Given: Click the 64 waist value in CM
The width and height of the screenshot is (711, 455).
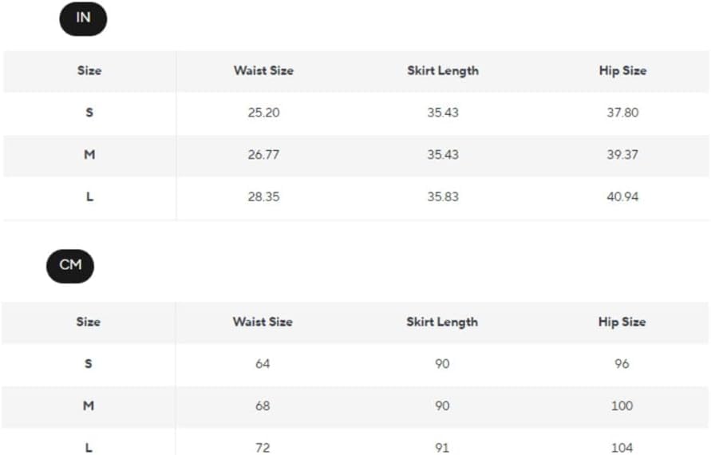Looking at the screenshot, I should (x=263, y=364).
